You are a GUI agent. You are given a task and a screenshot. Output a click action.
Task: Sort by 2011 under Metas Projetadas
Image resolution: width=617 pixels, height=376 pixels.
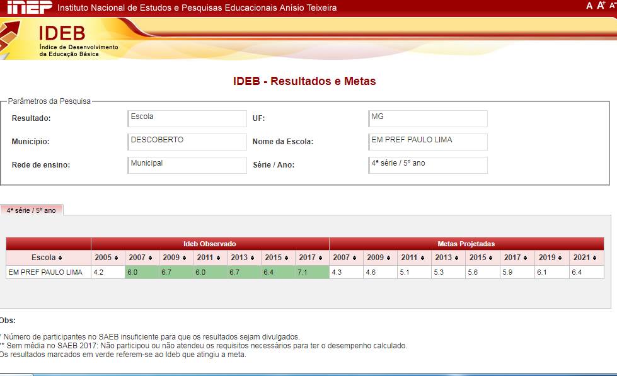click(x=414, y=258)
